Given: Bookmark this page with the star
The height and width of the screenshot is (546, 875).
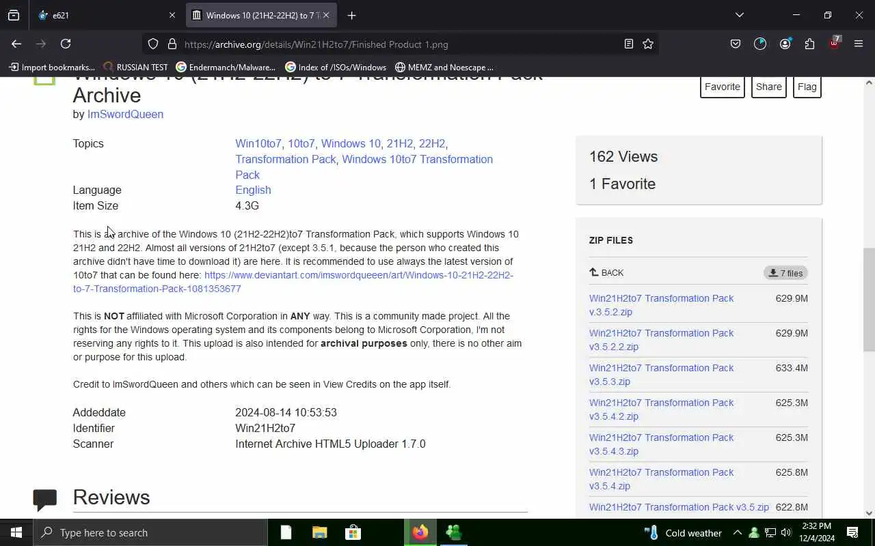Looking at the screenshot, I should [648, 44].
